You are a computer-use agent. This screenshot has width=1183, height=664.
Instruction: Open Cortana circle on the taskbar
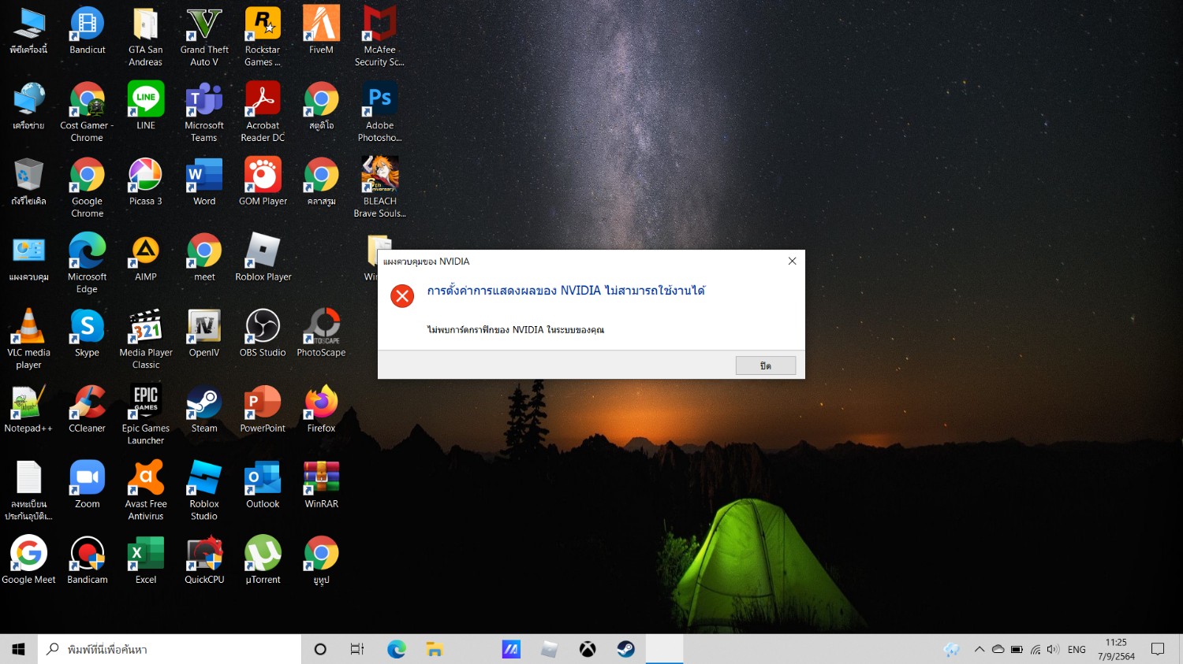pos(320,649)
